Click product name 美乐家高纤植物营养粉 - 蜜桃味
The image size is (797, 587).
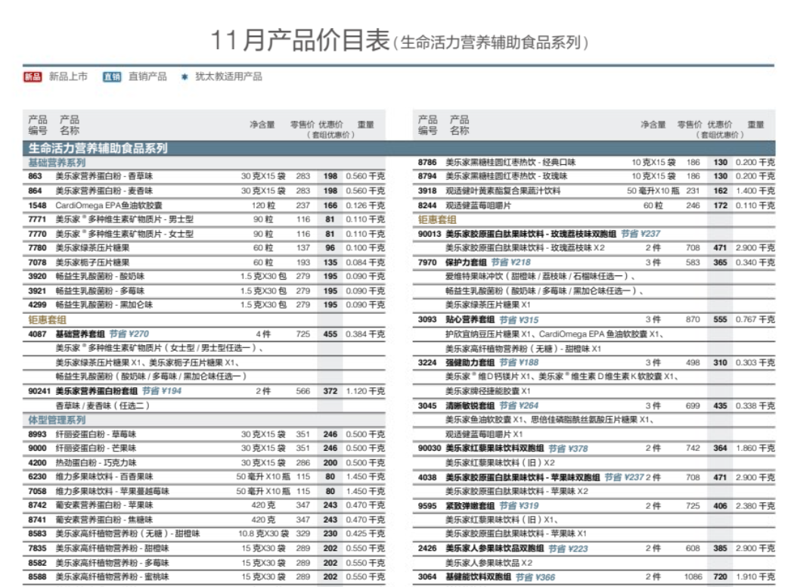click(x=113, y=577)
